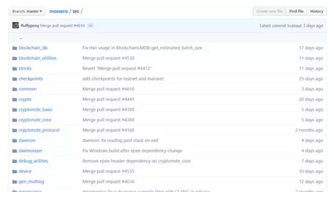Open the checkpoints directory

tap(31, 79)
